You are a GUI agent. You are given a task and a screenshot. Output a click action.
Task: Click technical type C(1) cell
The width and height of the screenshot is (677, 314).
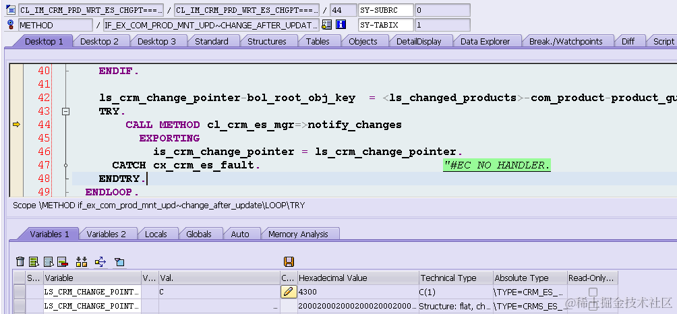point(456,292)
